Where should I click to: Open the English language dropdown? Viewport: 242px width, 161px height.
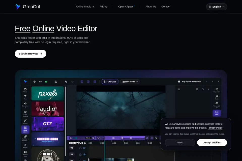[217, 7]
